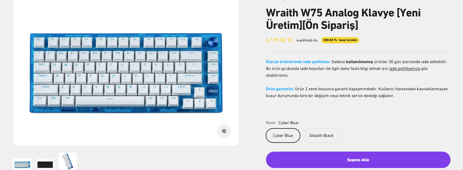View the blue keyboard front thumbnail

22,164
